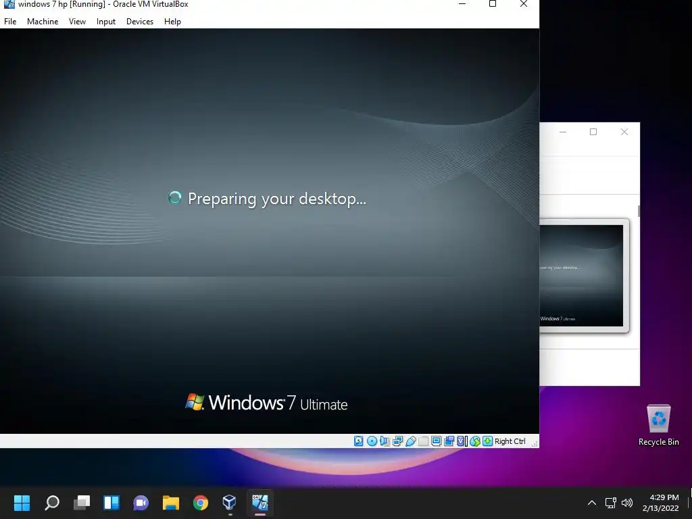Click the USB devices indicator icon
Screen dimensions: 692x519
[410, 441]
